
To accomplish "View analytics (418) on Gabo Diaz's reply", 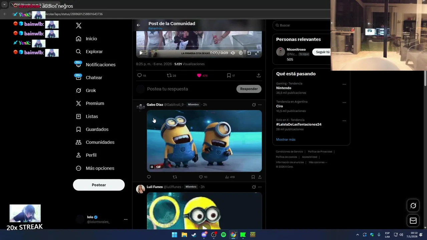I will [230, 177].
